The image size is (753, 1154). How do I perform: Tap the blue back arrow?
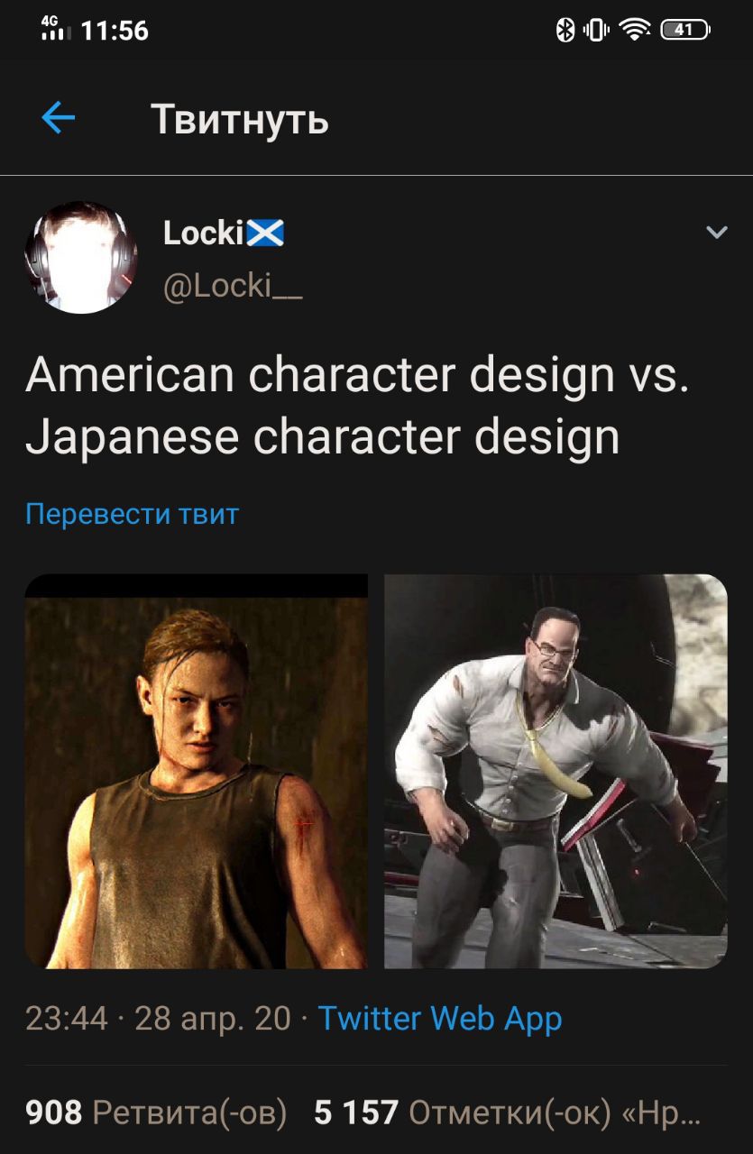pyautogui.click(x=59, y=118)
